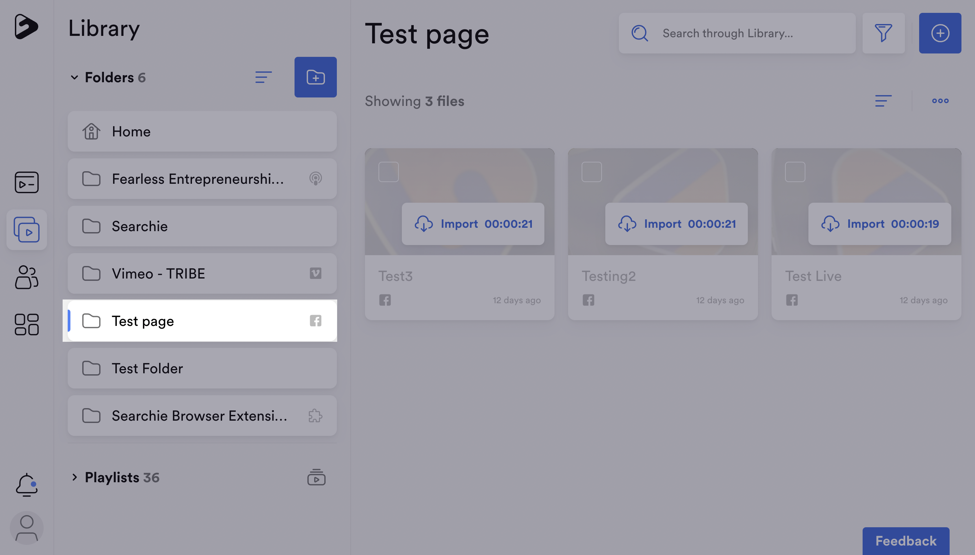Open the Searchie Browser Extension folder
Image resolution: width=975 pixels, height=555 pixels.
click(202, 416)
